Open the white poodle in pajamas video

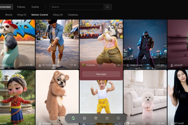[145, 97]
